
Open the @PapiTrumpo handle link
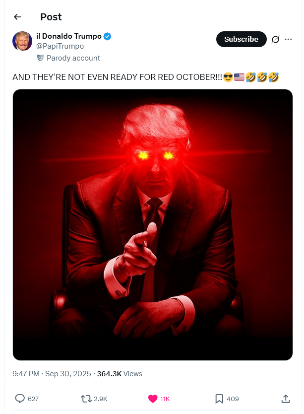click(60, 46)
